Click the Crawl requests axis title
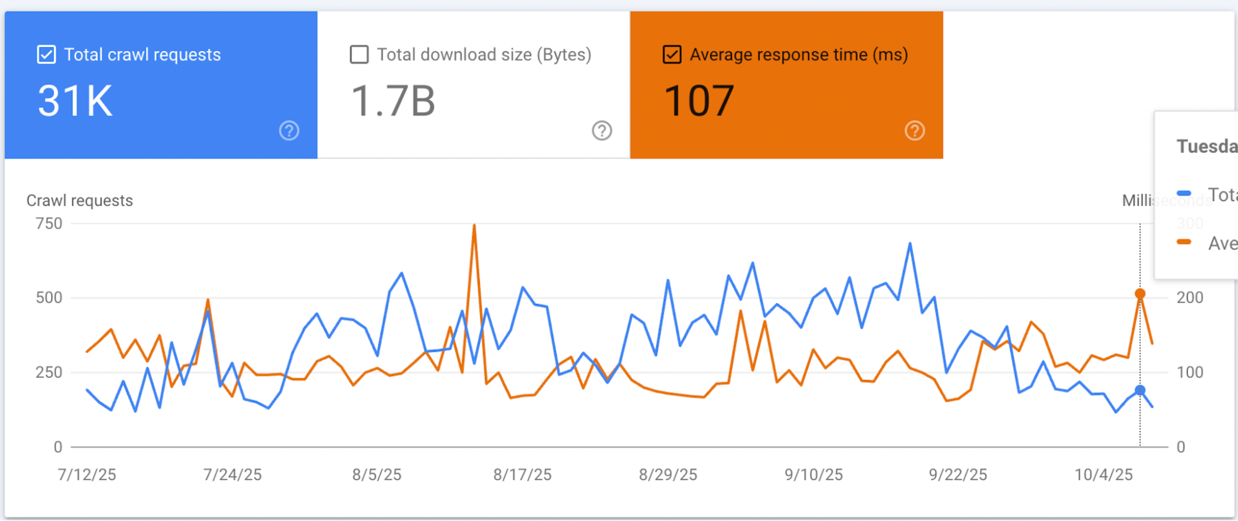This screenshot has width=1238, height=521. 80,200
